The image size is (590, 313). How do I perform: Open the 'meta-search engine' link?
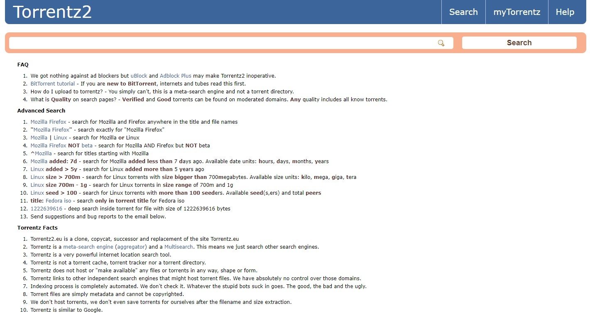pos(88,247)
